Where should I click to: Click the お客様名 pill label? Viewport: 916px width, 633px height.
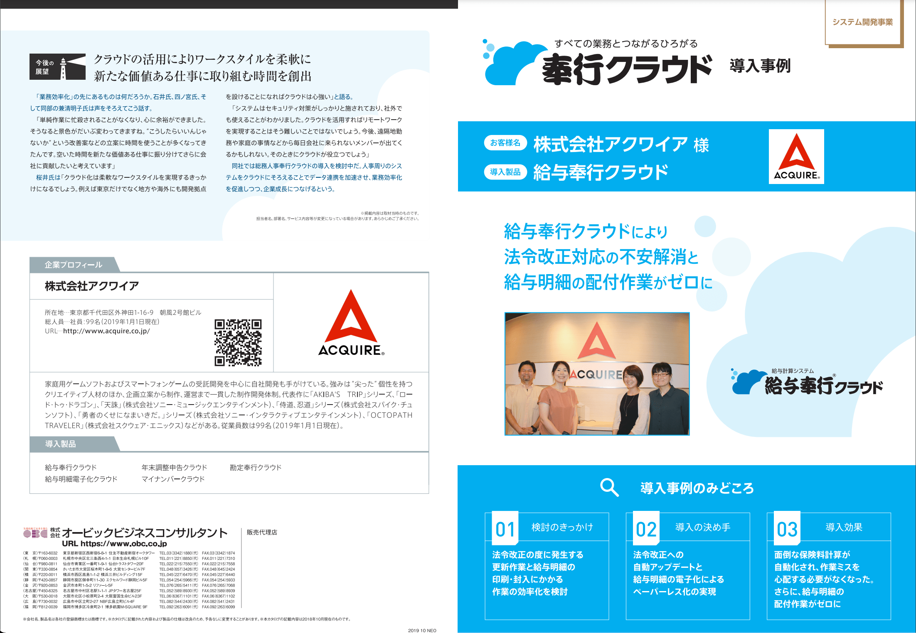(x=505, y=143)
